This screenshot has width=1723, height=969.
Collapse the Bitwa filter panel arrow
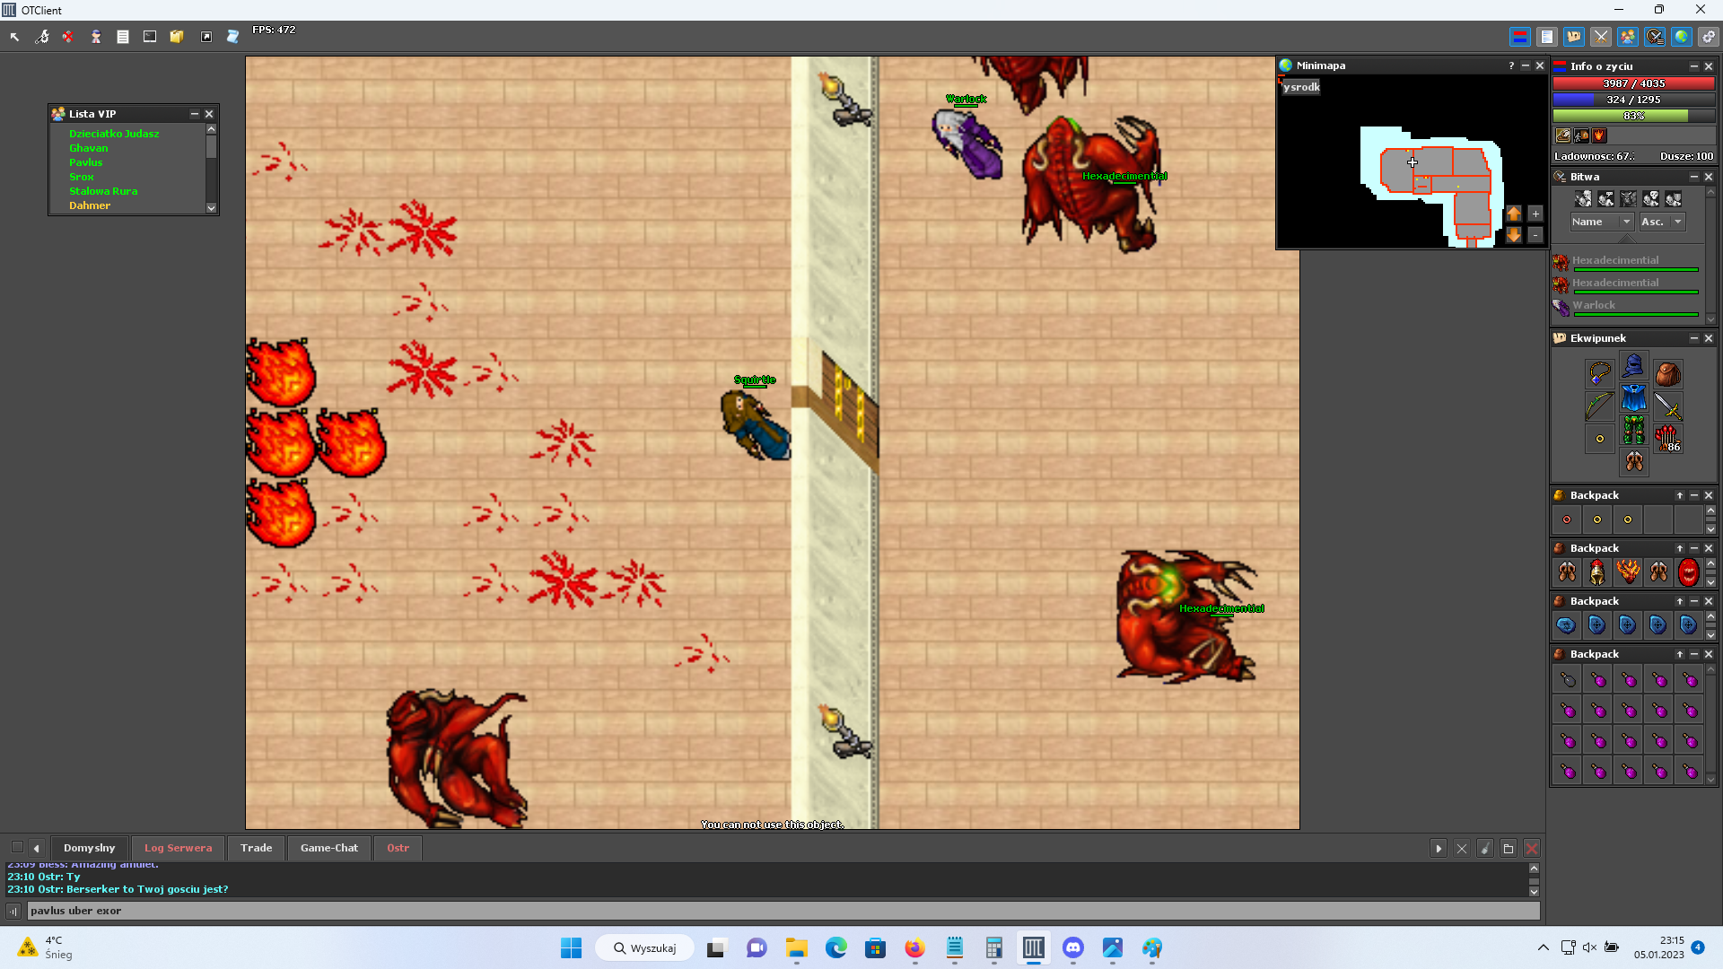1627,239
